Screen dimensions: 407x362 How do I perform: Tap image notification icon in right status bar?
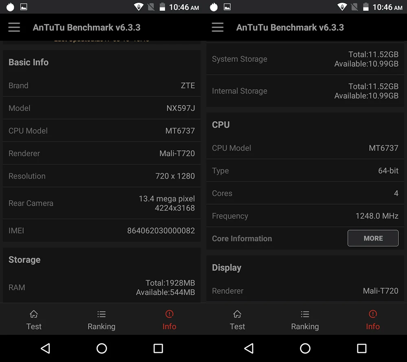(x=227, y=7)
